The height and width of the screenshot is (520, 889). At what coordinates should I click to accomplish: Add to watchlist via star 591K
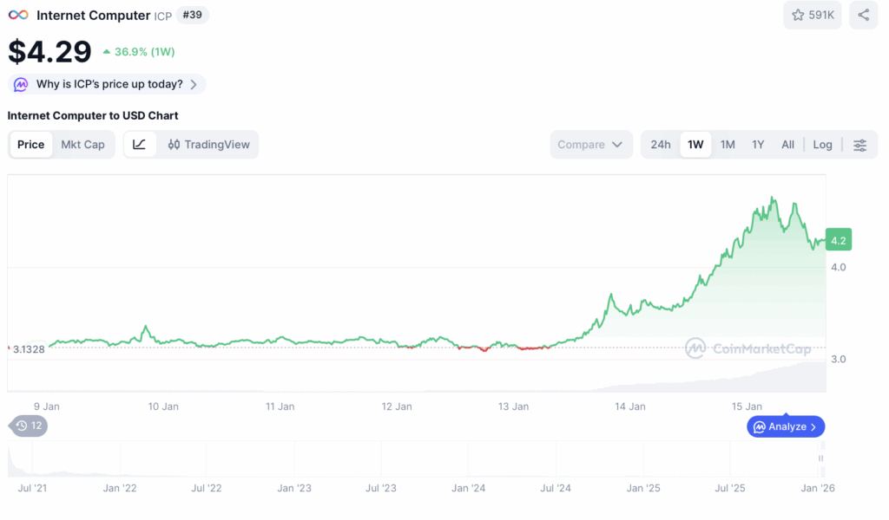coord(812,16)
